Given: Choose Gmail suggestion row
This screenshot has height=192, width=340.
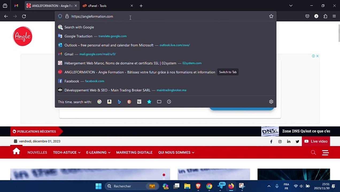Looking at the screenshot, I should [x=165, y=54].
